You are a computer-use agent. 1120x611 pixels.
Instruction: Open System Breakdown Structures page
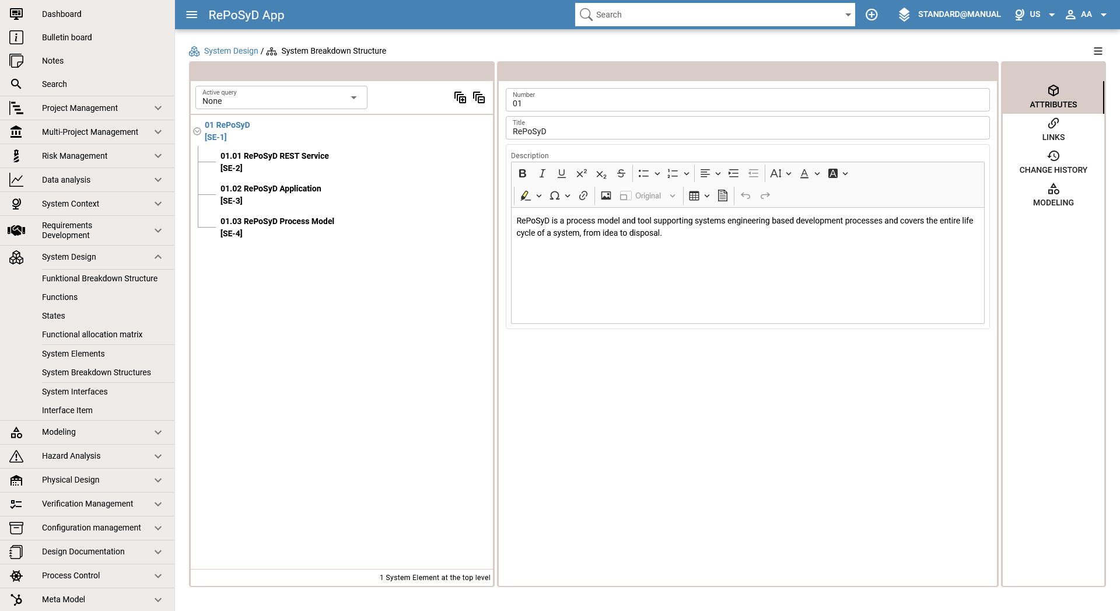(x=96, y=372)
